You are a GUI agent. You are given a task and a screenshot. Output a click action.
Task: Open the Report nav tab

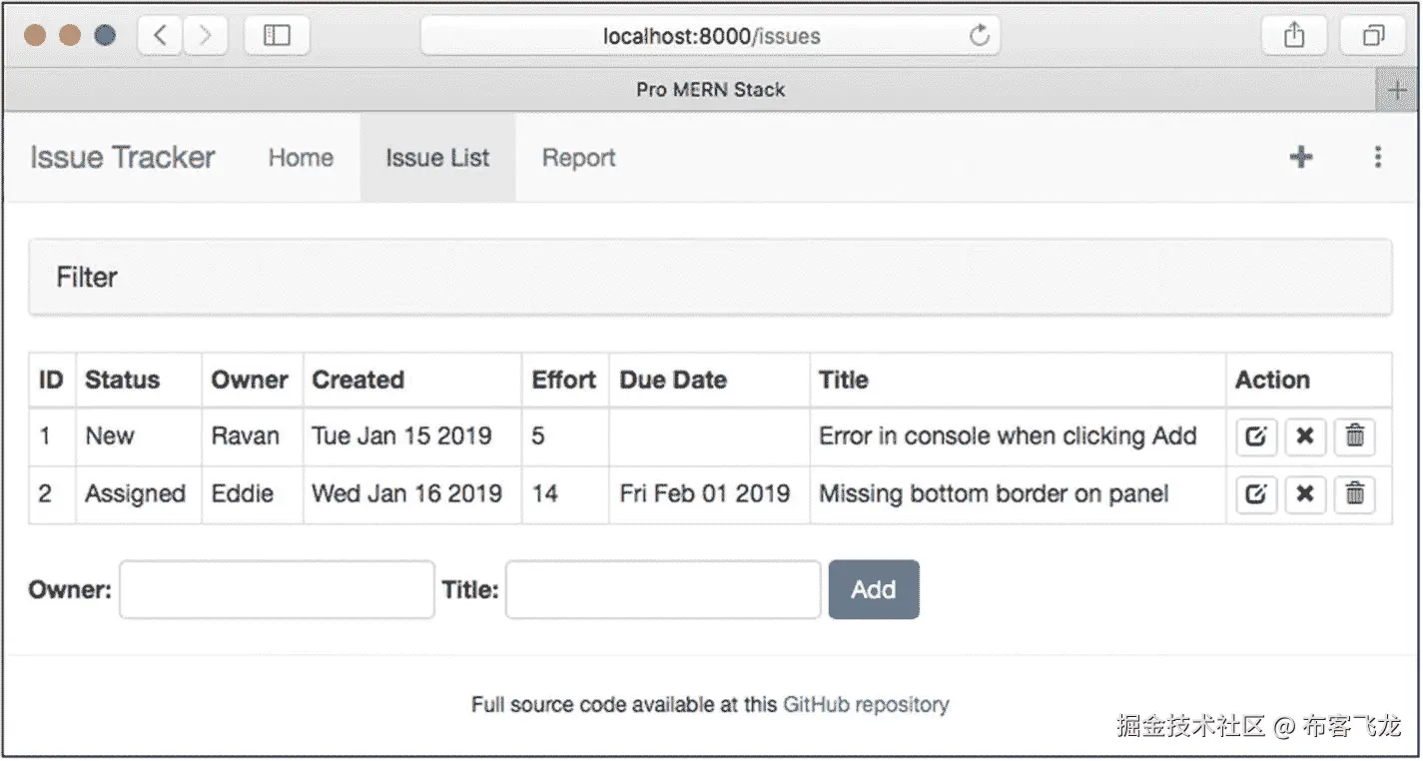(578, 158)
